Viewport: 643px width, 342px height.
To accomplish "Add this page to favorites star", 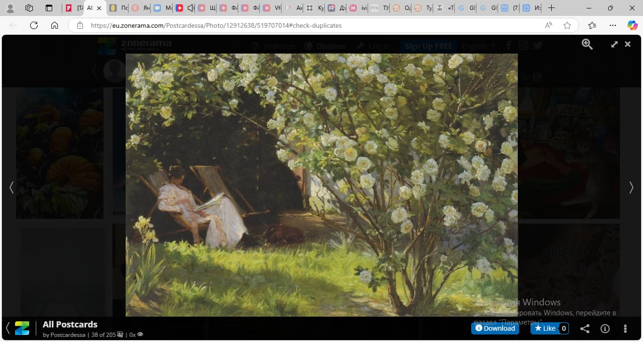I will coord(567,25).
